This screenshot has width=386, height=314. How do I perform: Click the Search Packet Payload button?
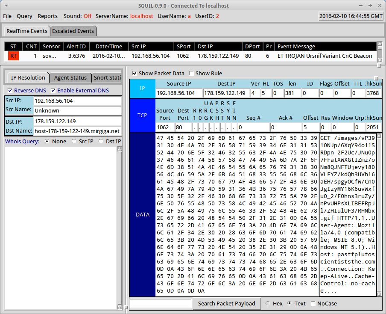coord(226,304)
